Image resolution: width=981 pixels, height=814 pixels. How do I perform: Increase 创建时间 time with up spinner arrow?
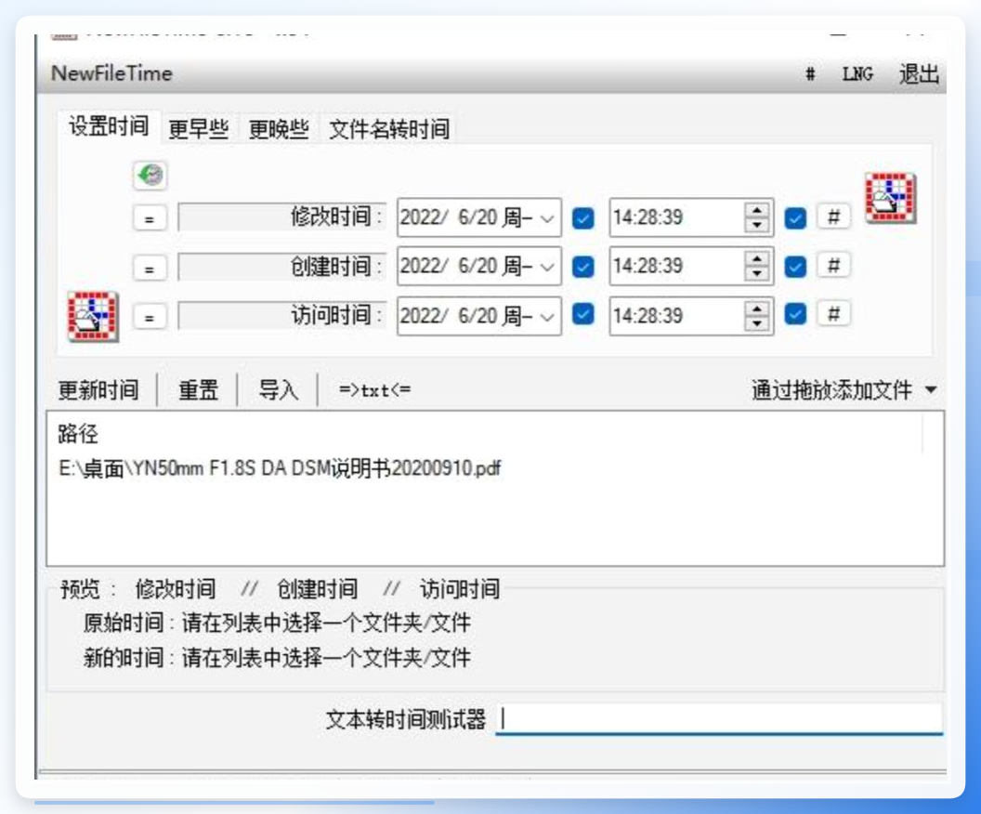[757, 258]
